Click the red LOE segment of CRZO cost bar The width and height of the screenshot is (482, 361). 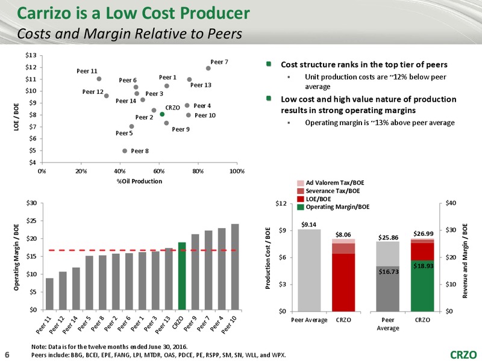343,282
